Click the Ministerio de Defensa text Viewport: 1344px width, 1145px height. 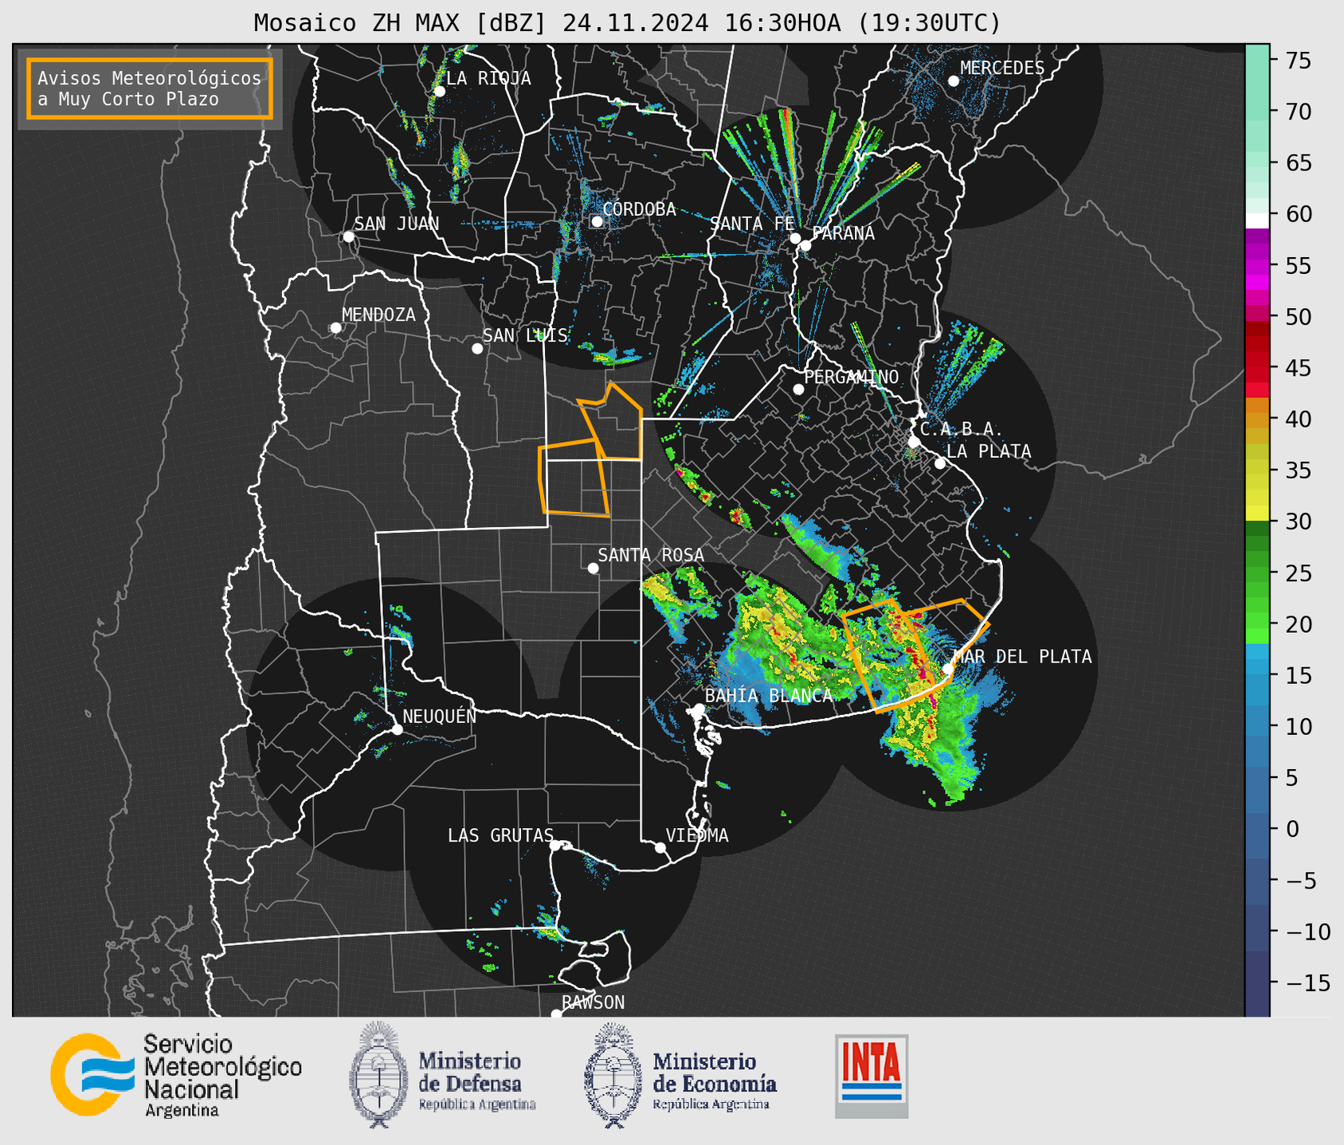(476, 1081)
